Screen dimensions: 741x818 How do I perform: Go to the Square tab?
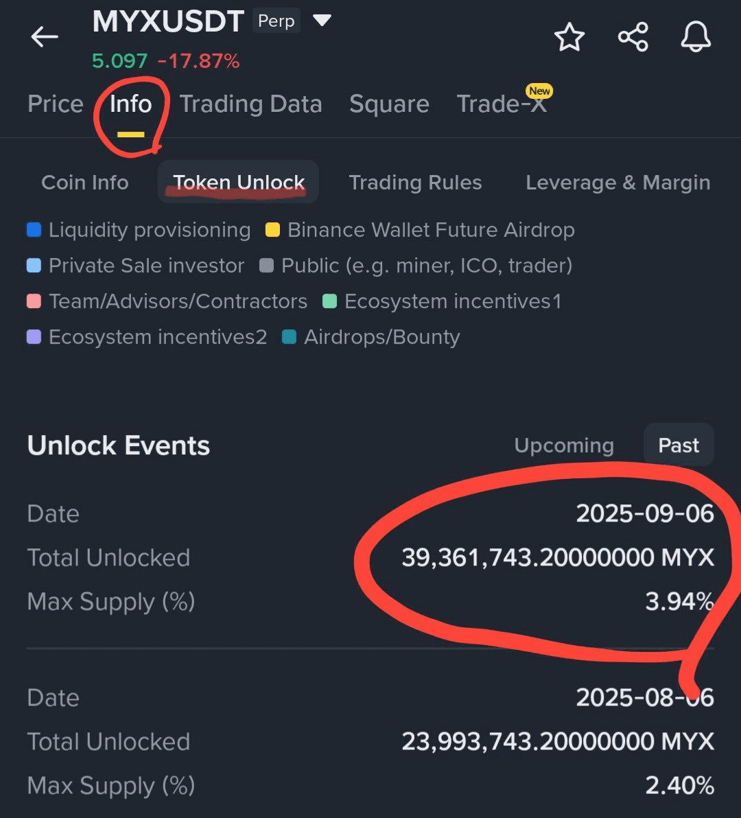coord(389,104)
